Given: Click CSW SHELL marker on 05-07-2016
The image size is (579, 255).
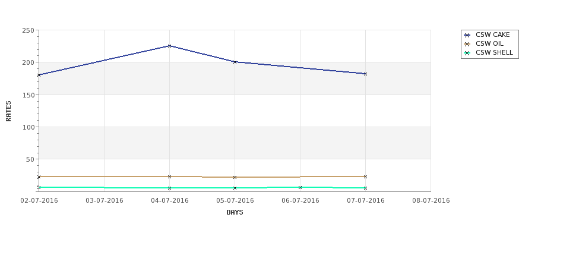Looking at the screenshot, I should tap(235, 188).
